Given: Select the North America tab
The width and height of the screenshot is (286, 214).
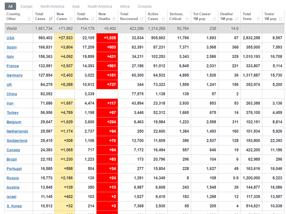Looking at the screenshot, I should click(x=52, y=6).
